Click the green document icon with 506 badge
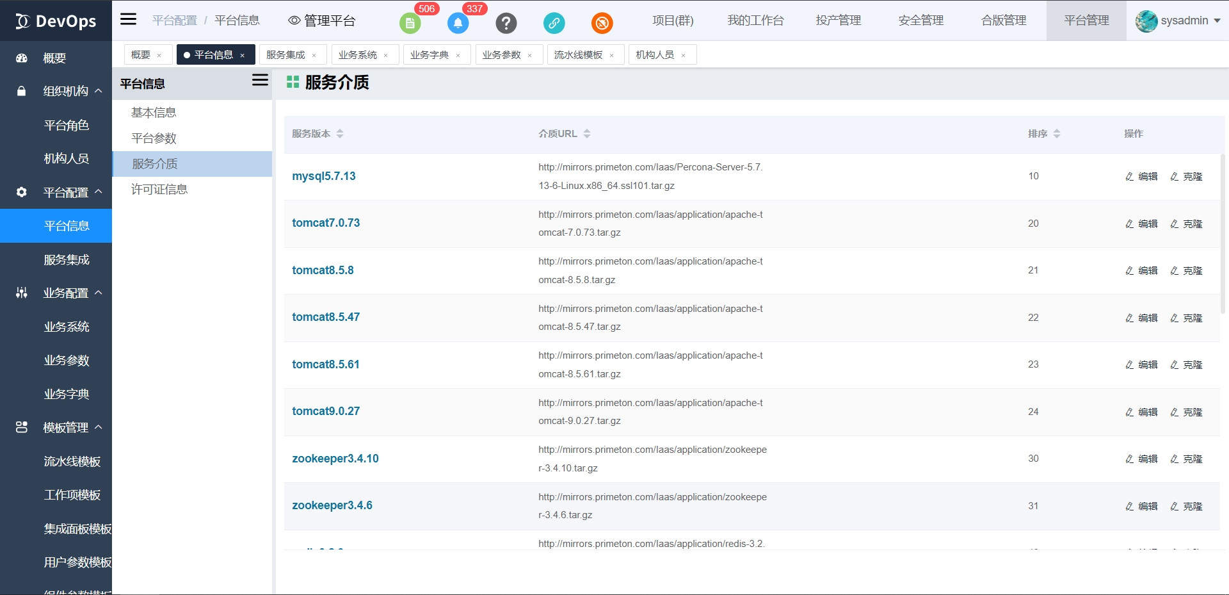Screen dimensions: 1229x595 click(410, 24)
